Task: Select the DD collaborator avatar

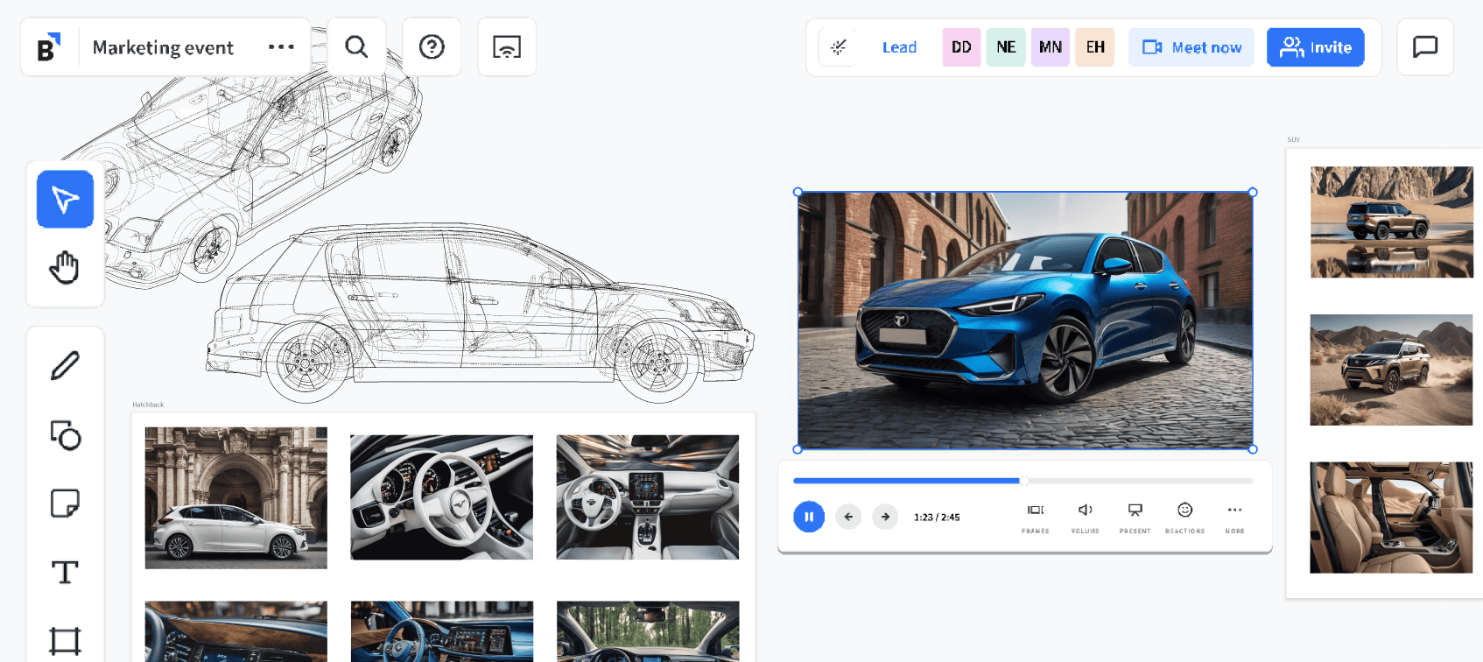Action: point(961,47)
